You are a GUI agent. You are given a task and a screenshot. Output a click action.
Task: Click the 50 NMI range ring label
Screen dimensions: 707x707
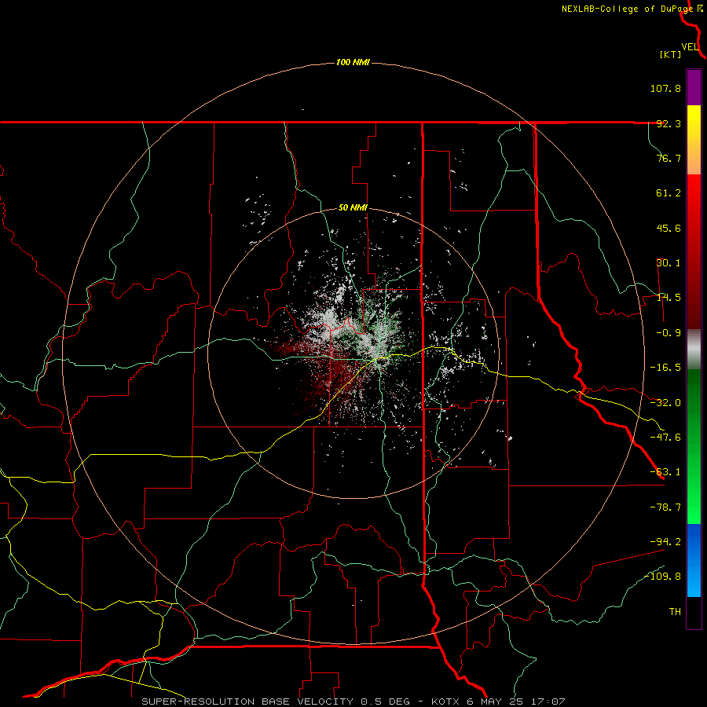click(353, 208)
